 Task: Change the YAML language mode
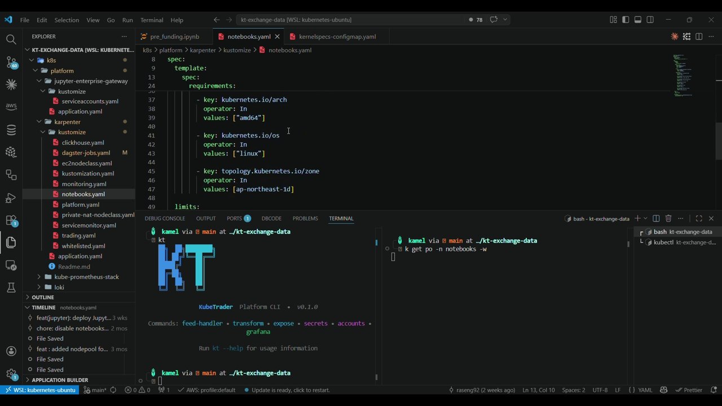[x=645, y=390]
